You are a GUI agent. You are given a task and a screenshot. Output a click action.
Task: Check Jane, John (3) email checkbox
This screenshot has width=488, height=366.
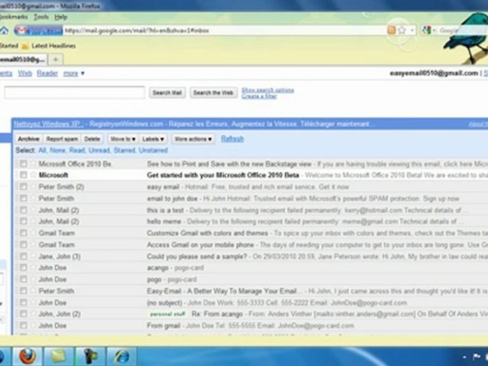click(x=23, y=256)
